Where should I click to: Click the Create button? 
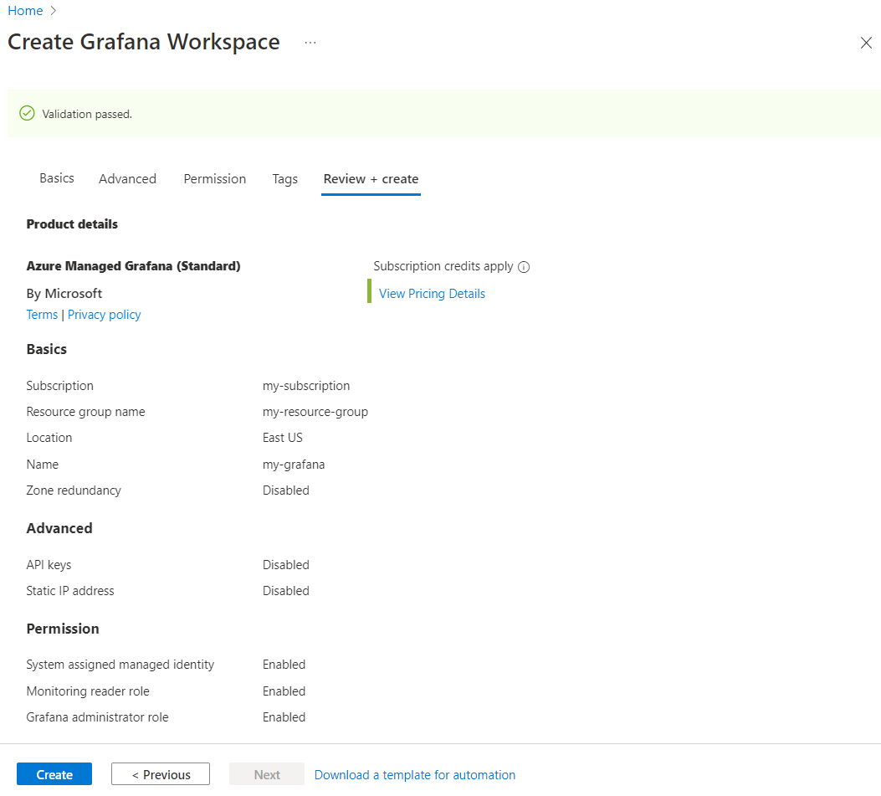54,774
